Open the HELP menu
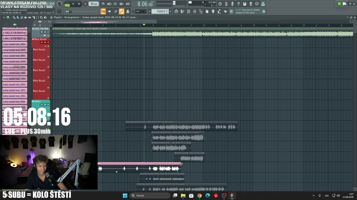Viewport: 357px width, 200px height. click(x=52, y=4)
